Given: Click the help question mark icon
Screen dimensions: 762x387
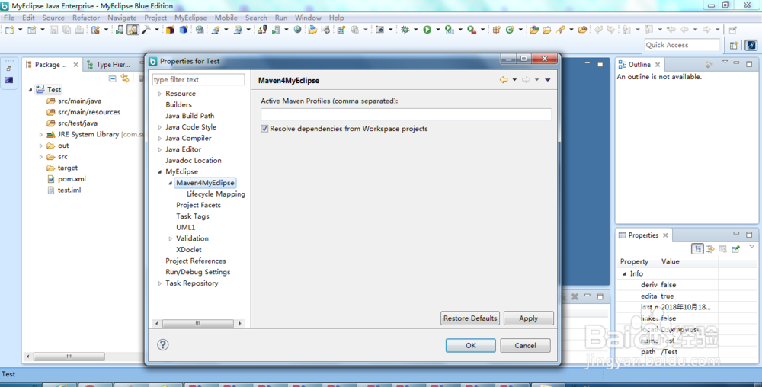Looking at the screenshot, I should click(x=163, y=345).
